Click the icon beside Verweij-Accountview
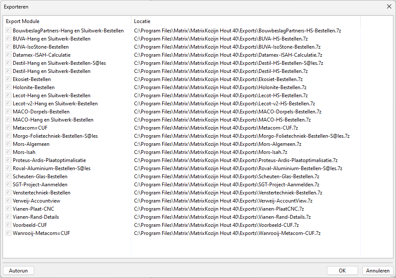Viewport: 396px width, 278px height. coord(9,201)
